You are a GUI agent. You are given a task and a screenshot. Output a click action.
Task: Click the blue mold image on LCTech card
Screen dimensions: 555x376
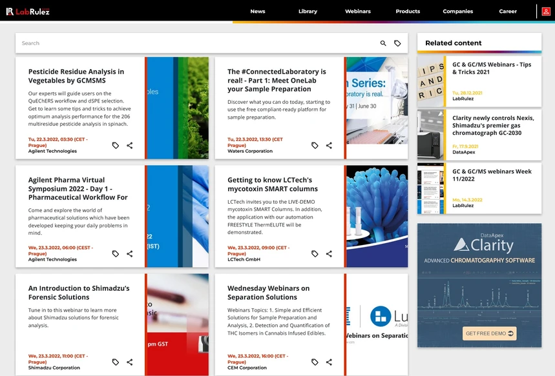(377, 216)
